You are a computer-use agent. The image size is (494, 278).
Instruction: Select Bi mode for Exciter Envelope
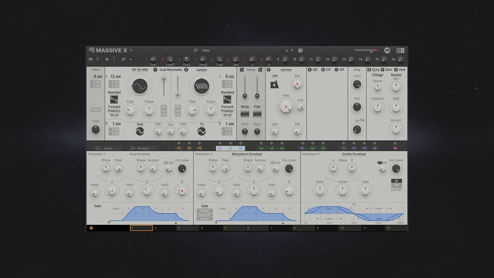tap(396, 181)
